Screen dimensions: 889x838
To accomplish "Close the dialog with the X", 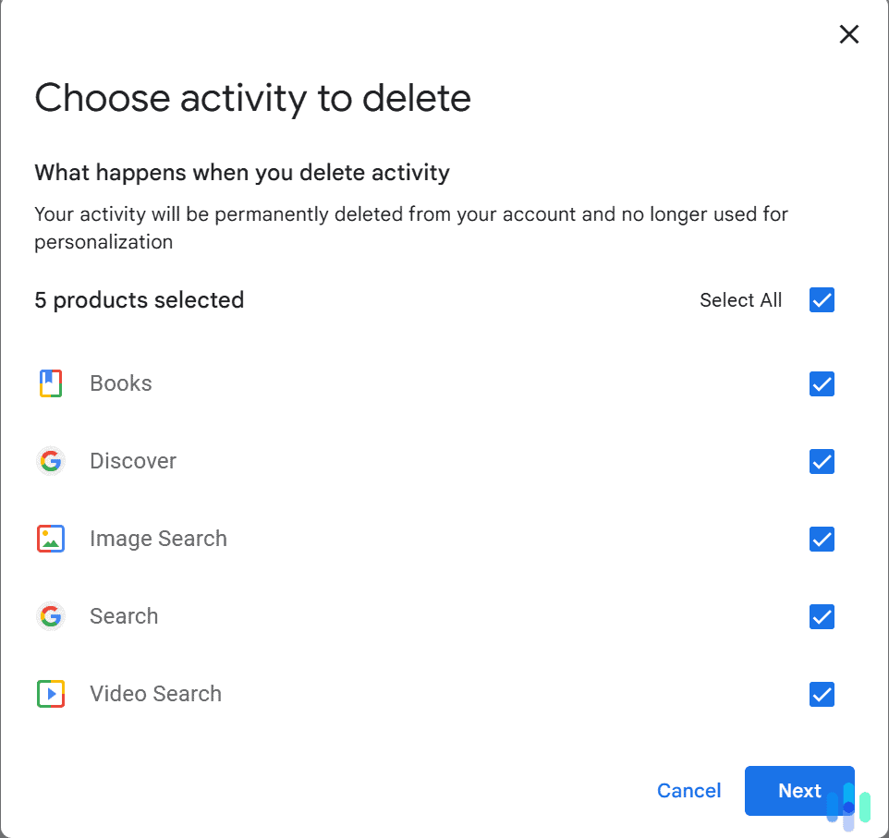I will pyautogui.click(x=849, y=34).
